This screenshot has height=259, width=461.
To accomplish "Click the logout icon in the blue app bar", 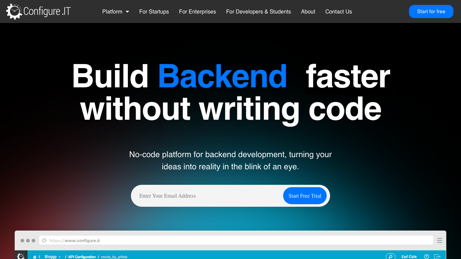I will (x=437, y=257).
